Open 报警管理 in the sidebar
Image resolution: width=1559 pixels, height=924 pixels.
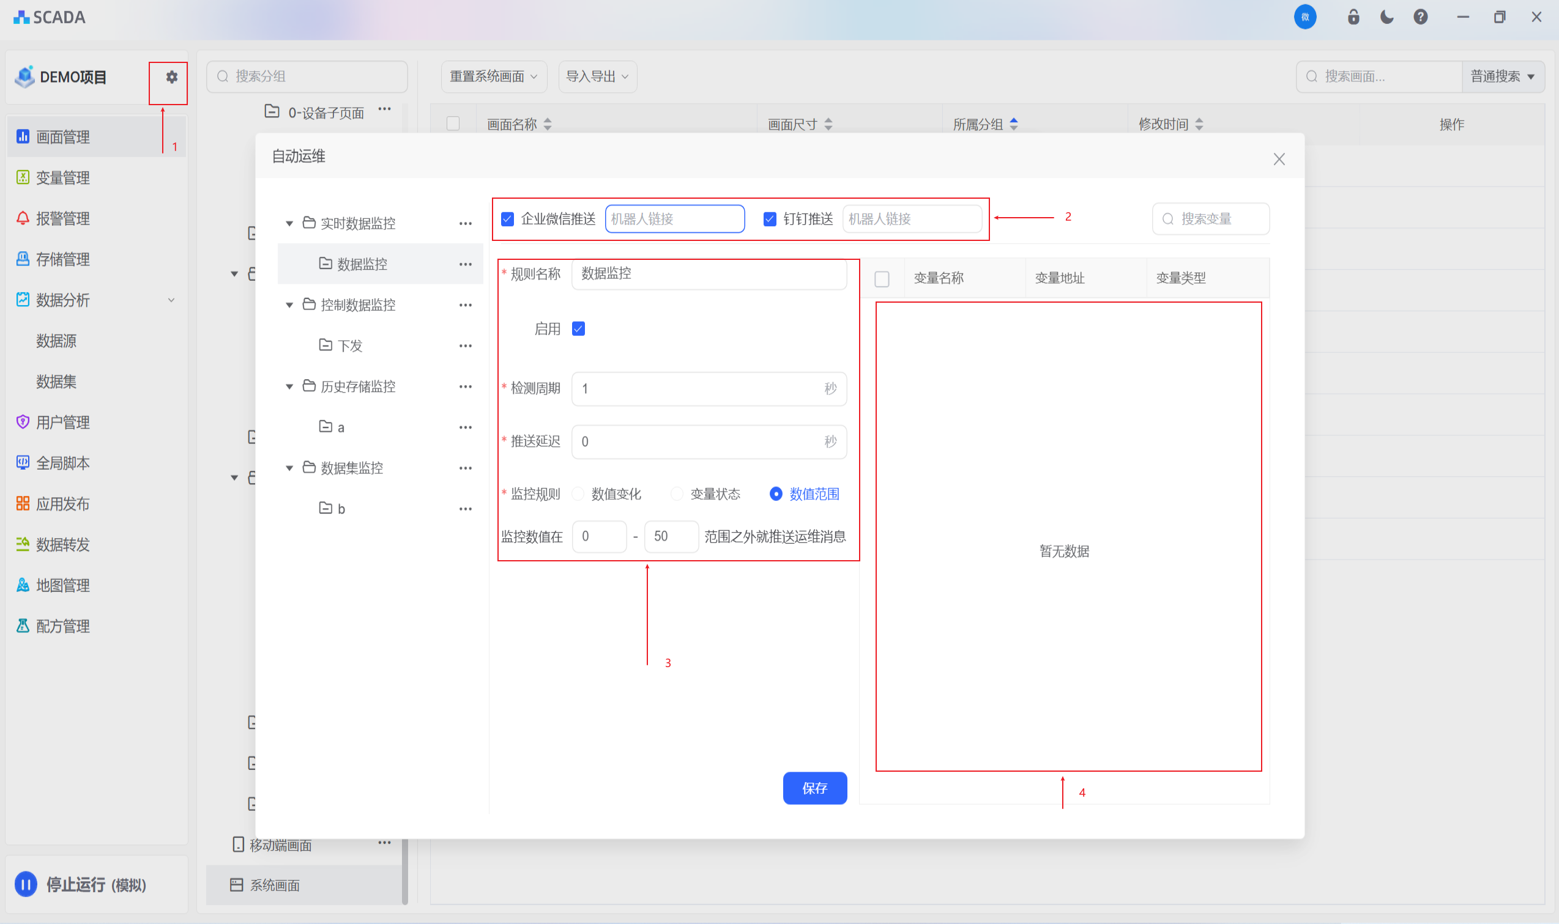pos(62,218)
